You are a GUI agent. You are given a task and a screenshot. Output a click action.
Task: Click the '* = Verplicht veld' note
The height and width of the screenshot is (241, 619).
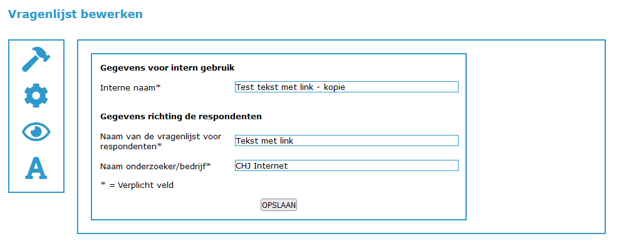point(137,185)
